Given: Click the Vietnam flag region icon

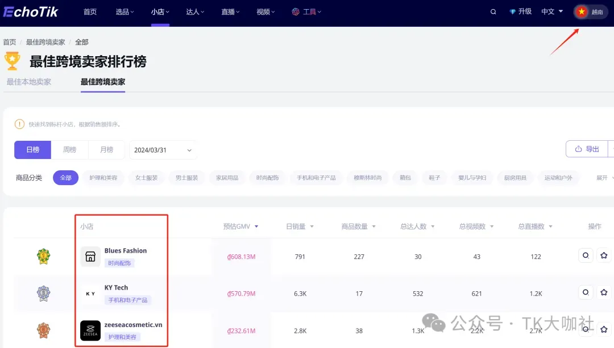Looking at the screenshot, I should (x=582, y=12).
